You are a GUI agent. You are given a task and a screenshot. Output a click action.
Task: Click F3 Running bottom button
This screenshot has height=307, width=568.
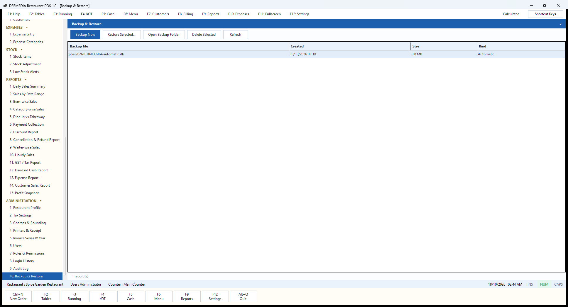(x=75, y=296)
